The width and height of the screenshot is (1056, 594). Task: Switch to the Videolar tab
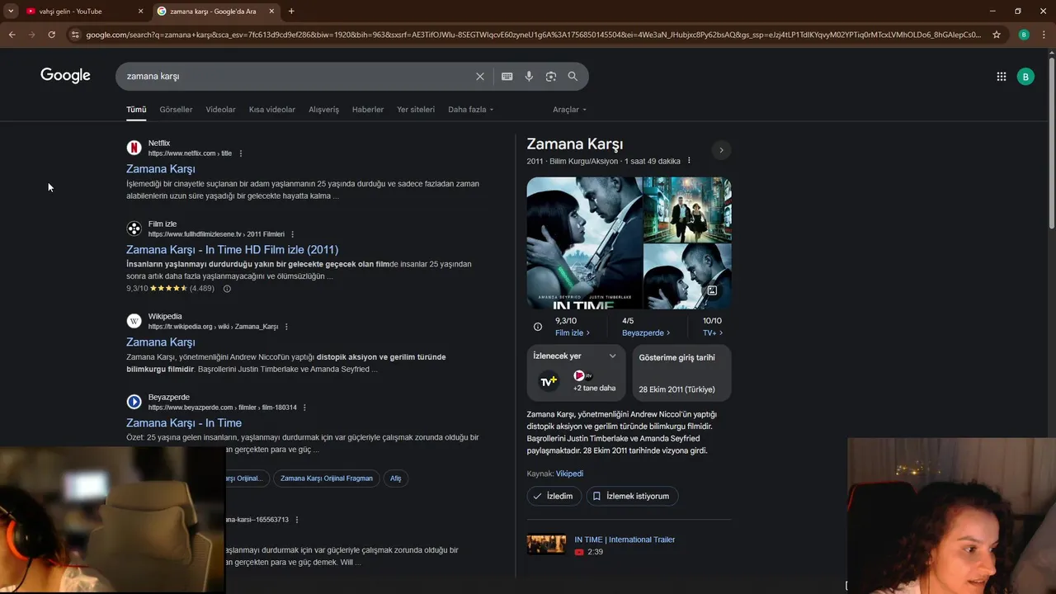(x=220, y=109)
